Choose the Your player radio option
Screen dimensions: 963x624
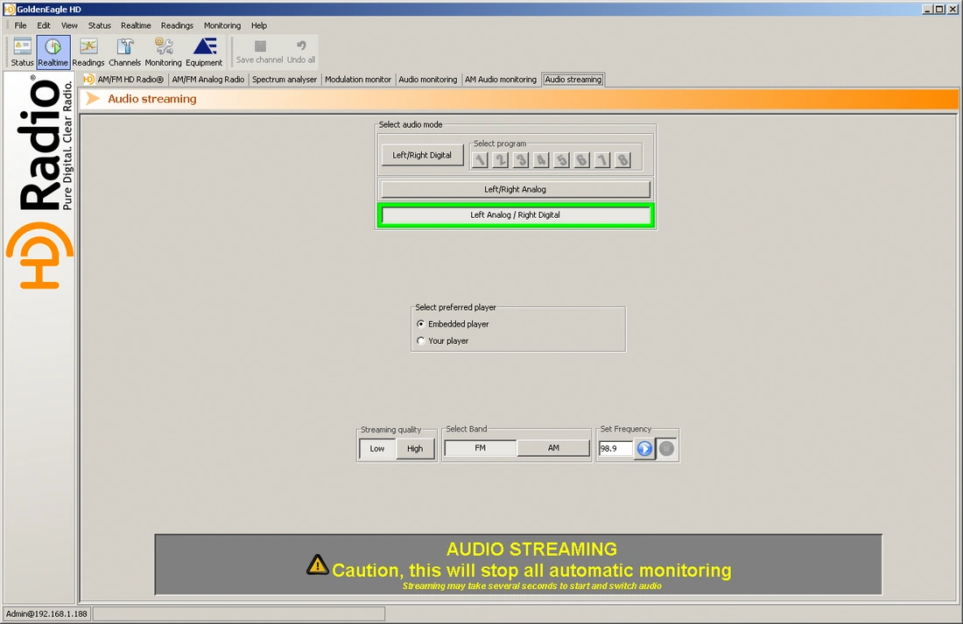421,340
